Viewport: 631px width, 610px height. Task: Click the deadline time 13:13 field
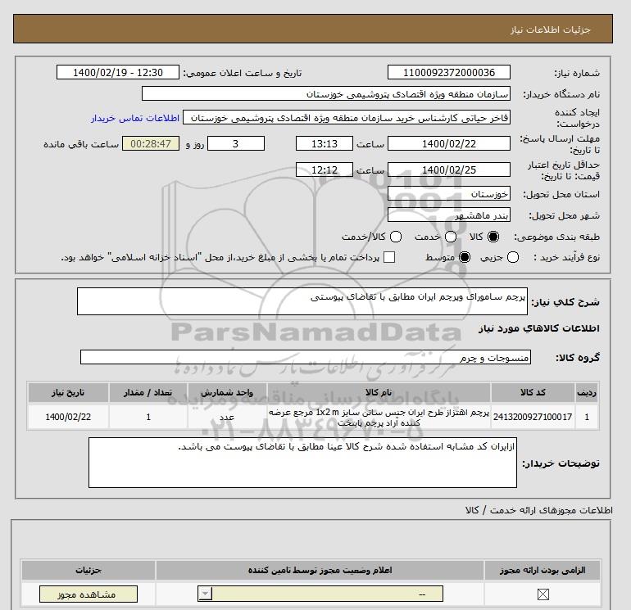click(x=325, y=143)
